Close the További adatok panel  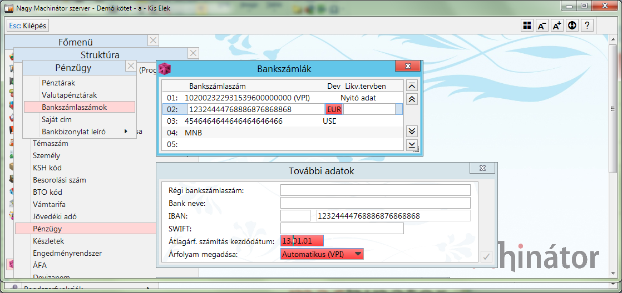(x=482, y=168)
